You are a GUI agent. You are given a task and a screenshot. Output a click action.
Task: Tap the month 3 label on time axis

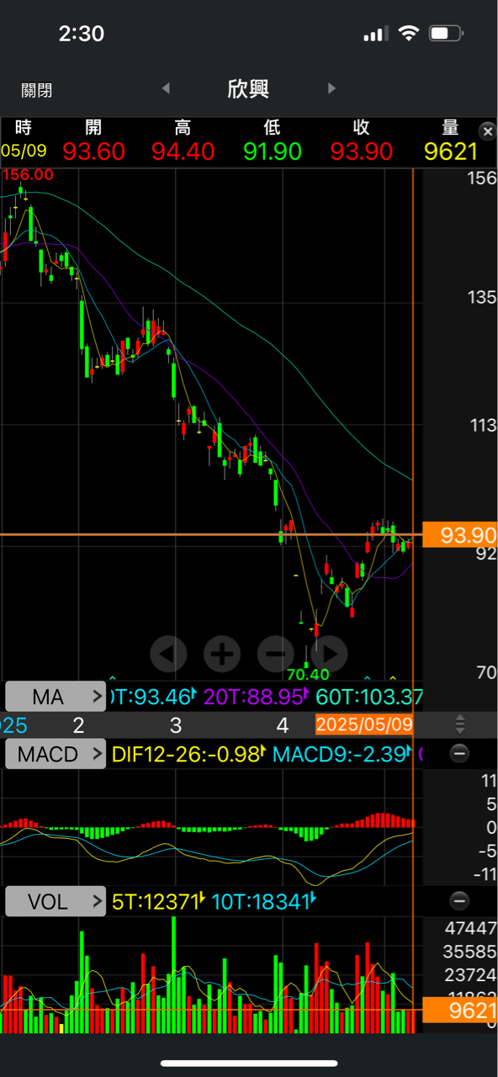(x=176, y=724)
